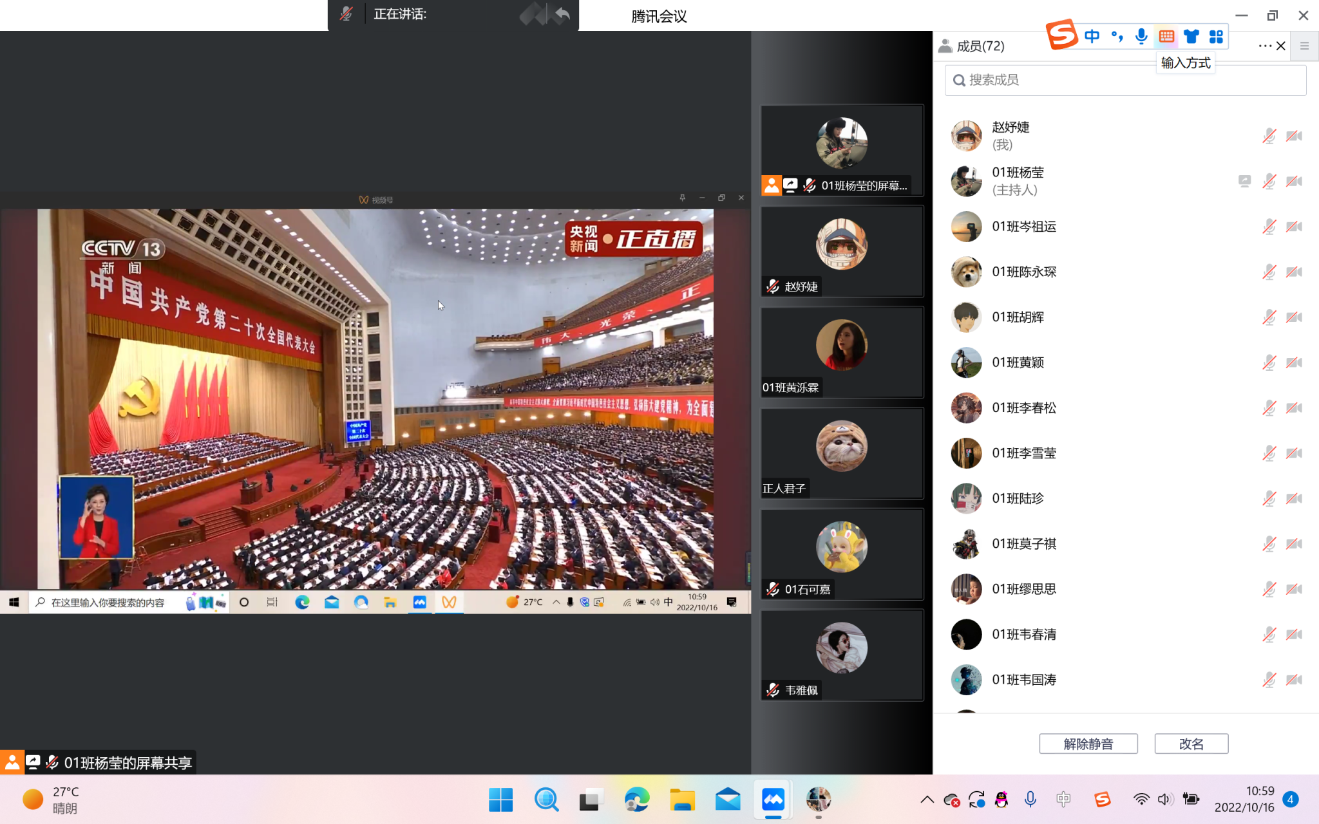Viewport: 1319px width, 824px height.
Task: Click Tencent Meeting taskbar icon
Action: (x=773, y=800)
